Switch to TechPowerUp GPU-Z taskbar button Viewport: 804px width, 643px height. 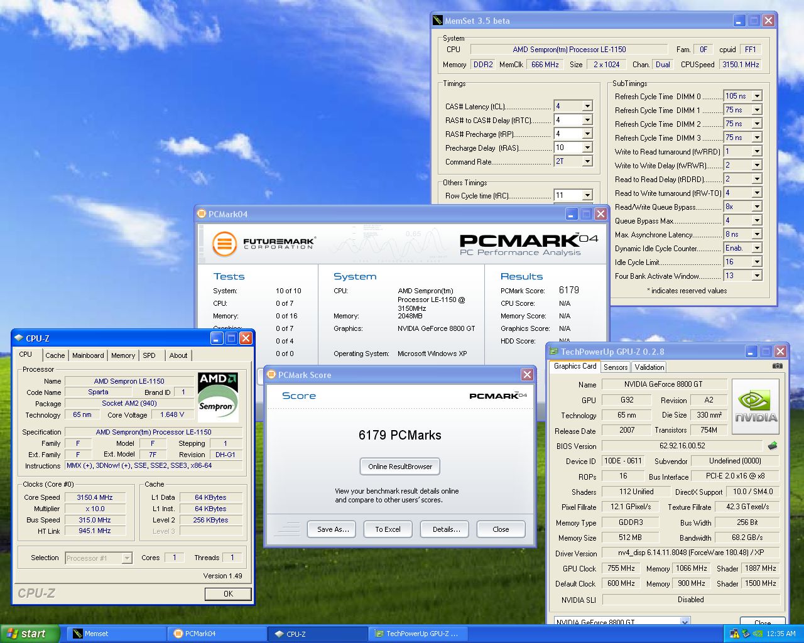(418, 634)
